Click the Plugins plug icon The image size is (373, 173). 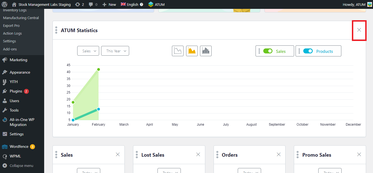(5, 91)
